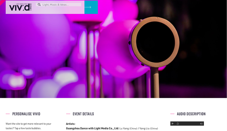Click 'Guangzhou Dance with Light Media Co., Ltd'
The image size is (227, 131).
tap(92, 128)
